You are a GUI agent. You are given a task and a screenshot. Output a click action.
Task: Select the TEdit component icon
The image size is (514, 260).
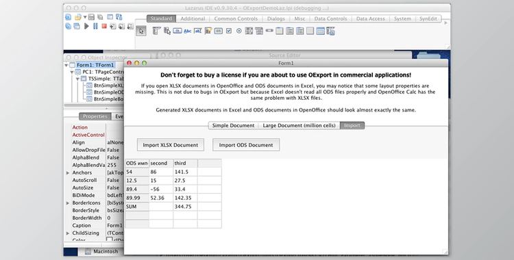tap(197, 31)
